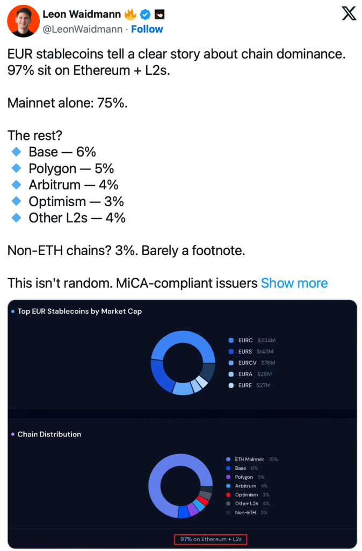Click the Leon Waidmann display name
362x551 pixels.
click(81, 14)
